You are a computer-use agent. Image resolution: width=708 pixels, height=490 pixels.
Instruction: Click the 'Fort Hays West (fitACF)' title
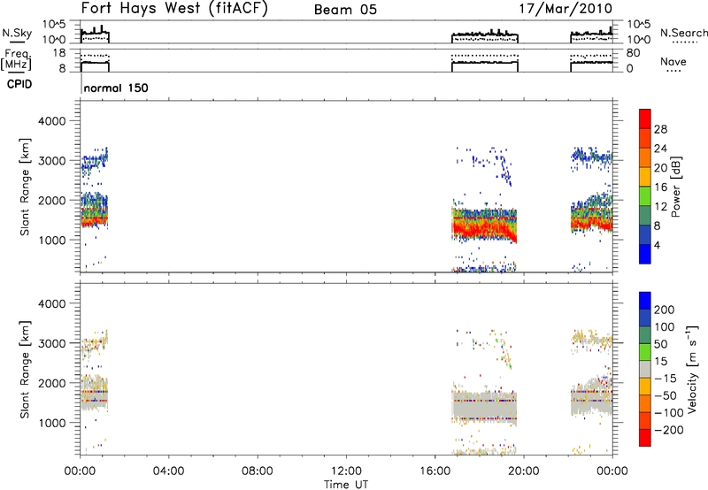pyautogui.click(x=174, y=9)
